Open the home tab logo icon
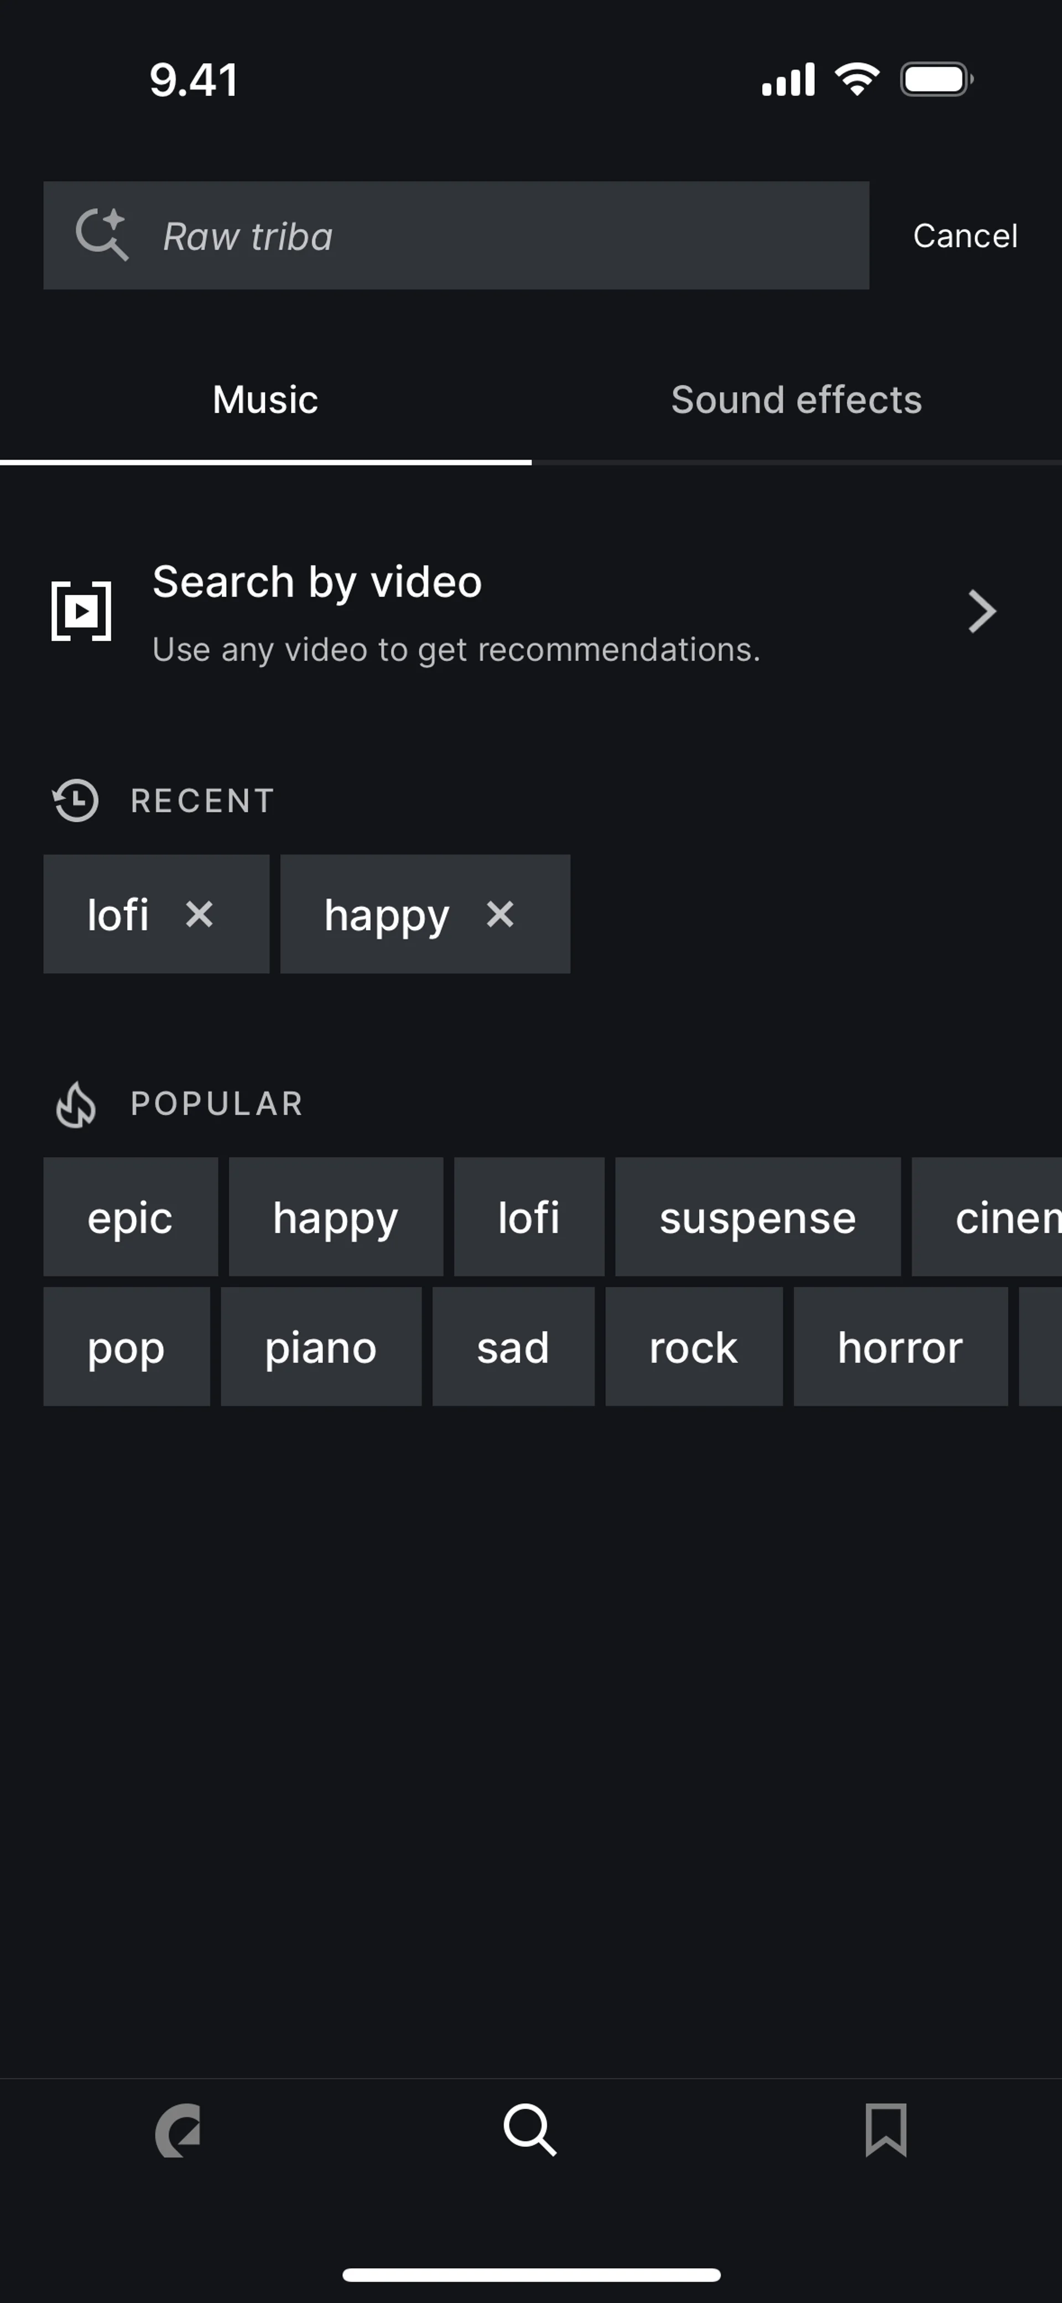 pyautogui.click(x=177, y=2130)
